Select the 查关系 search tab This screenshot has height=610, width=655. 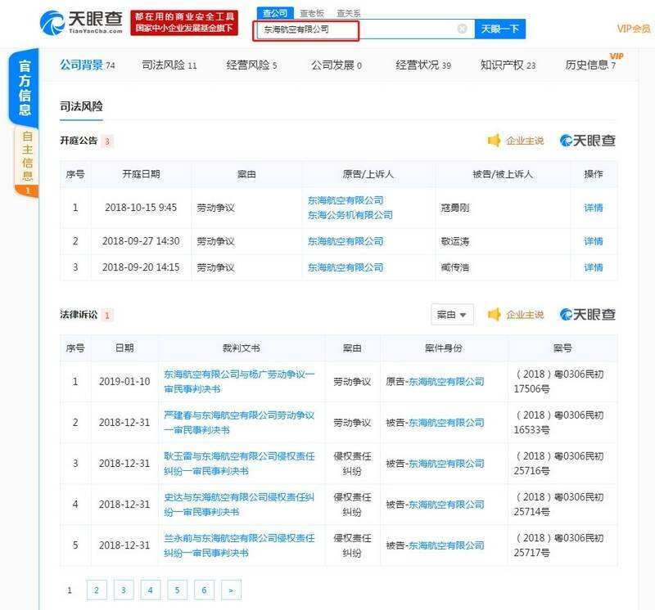(349, 13)
